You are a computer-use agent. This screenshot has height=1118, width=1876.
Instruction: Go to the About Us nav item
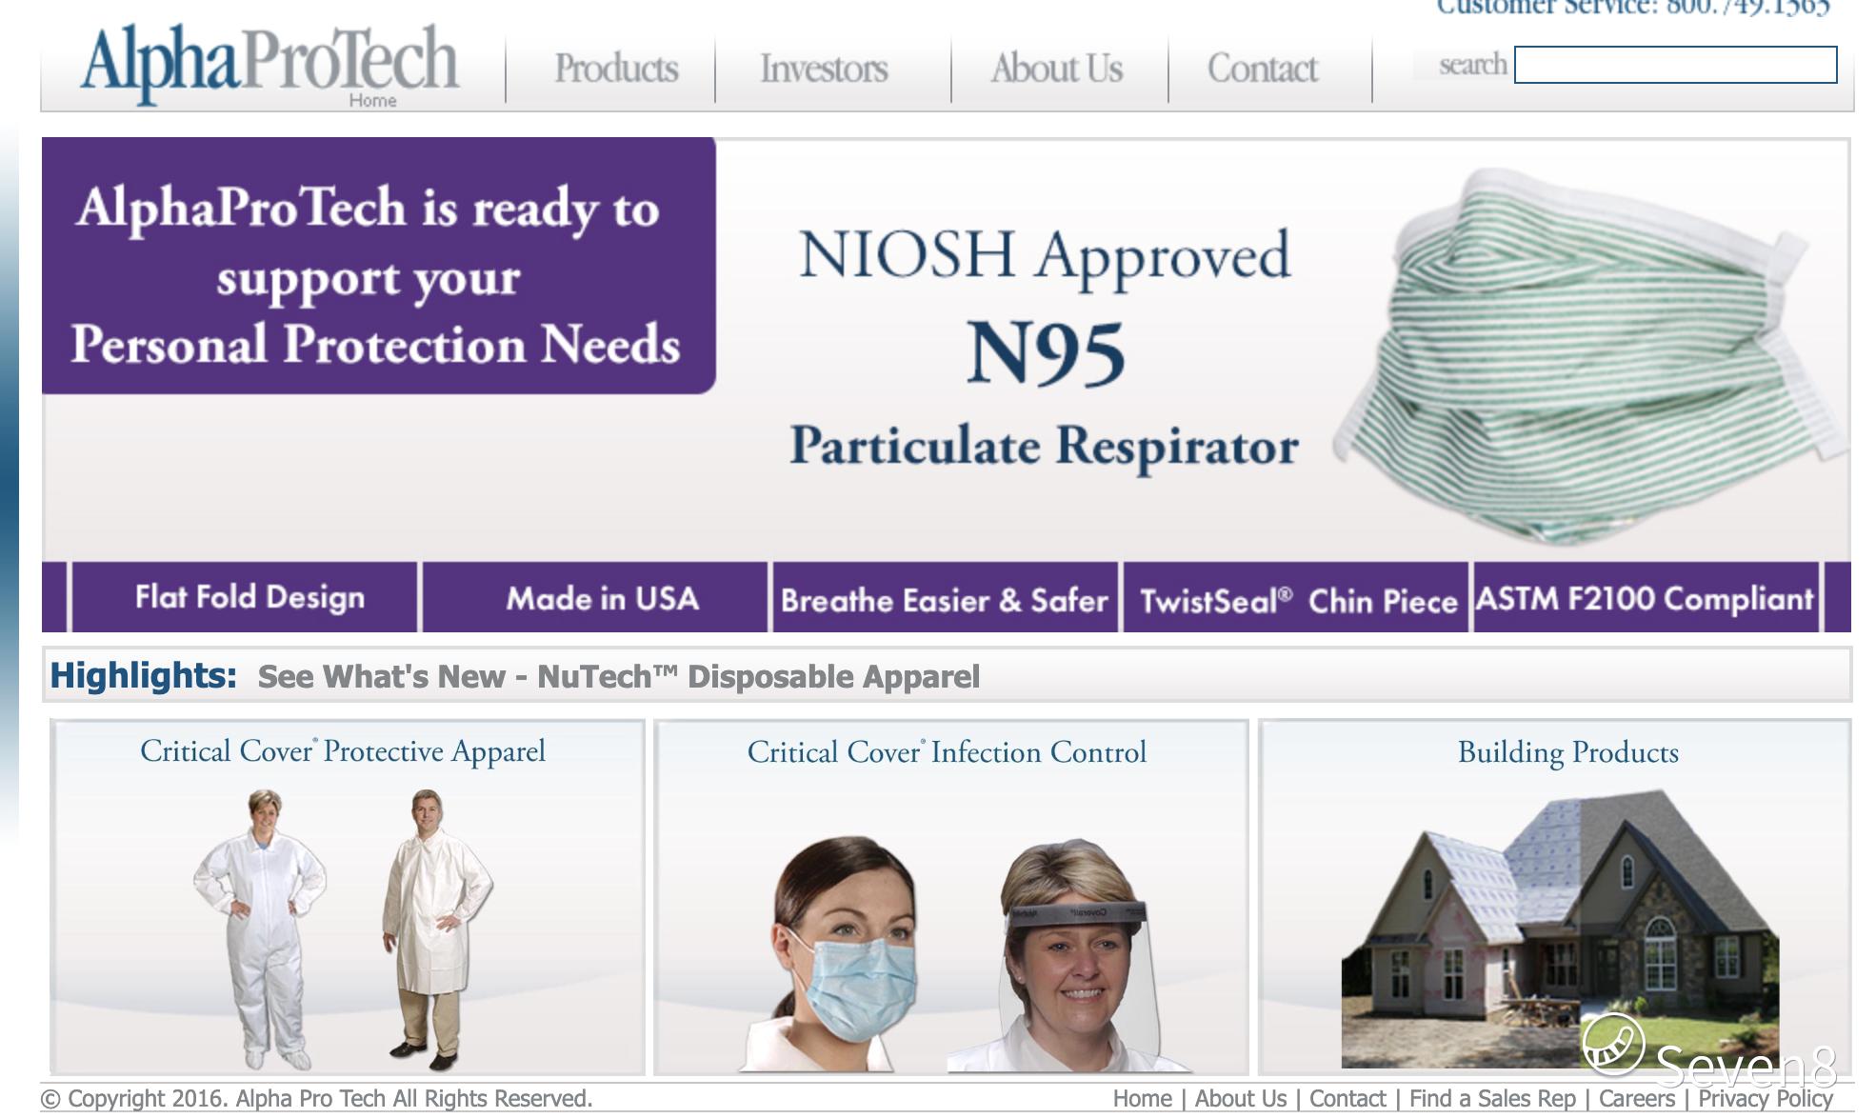click(1057, 69)
